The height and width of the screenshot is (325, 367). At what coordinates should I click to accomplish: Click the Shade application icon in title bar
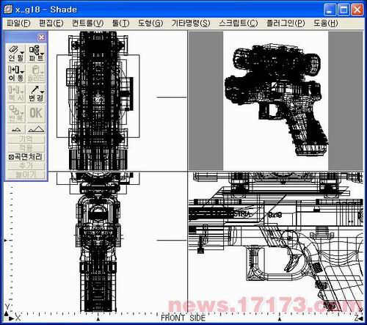tap(8, 10)
